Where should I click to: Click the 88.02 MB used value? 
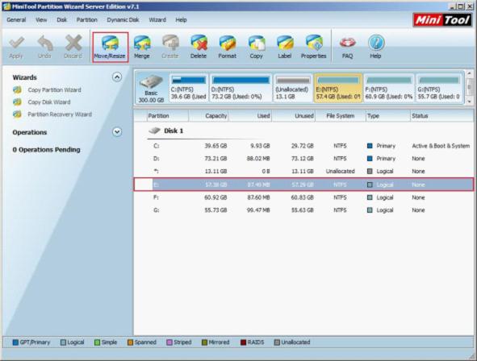[258, 159]
